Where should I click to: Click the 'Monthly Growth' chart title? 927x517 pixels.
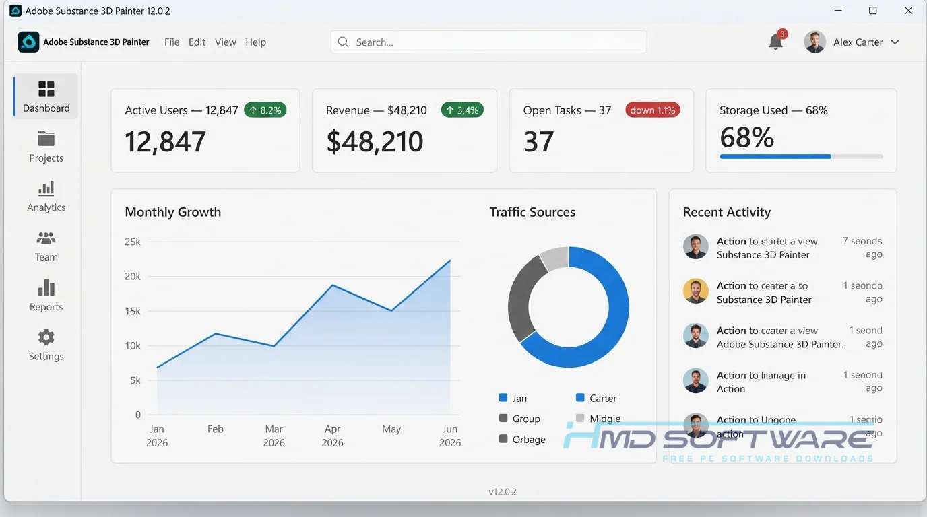173,212
